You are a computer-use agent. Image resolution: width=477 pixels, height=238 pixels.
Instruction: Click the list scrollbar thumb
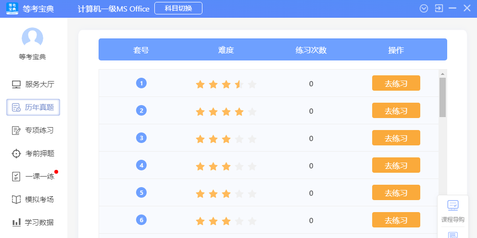click(443, 97)
